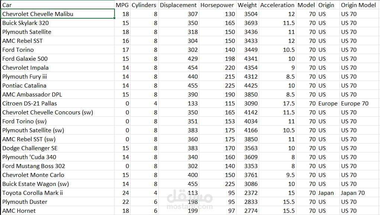Screen dimensions: 380x215
Task: Click weight 3693 in Buick Skylark row
Action: [x=248, y=23]
